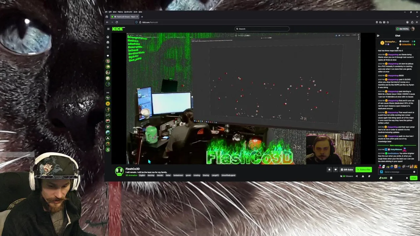Viewport: 420px width, 236px height.
Task: Open the clip icon beside report
Action: [369, 176]
